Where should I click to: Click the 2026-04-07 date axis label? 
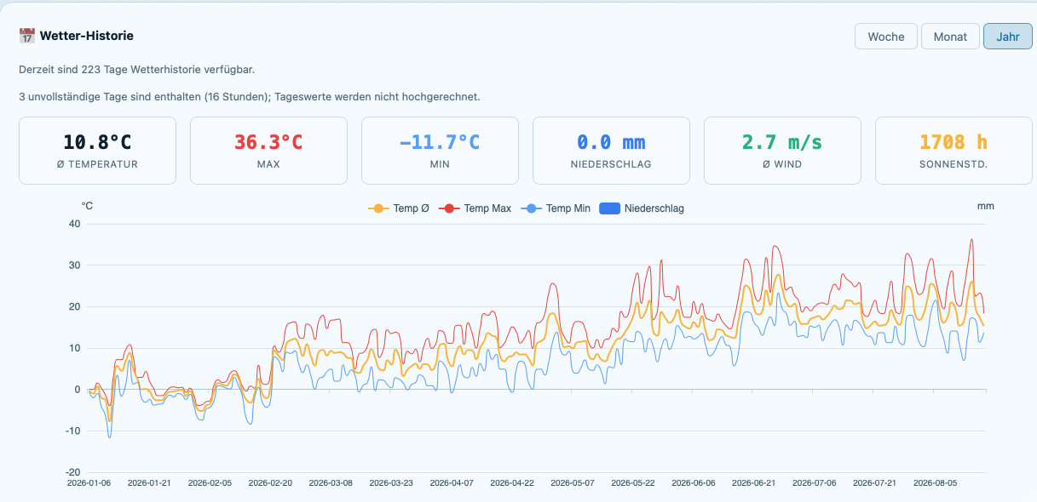[452, 482]
